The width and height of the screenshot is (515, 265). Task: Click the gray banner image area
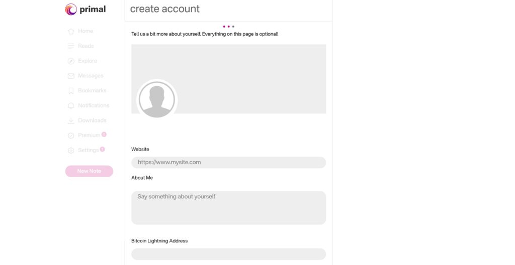click(x=251, y=70)
